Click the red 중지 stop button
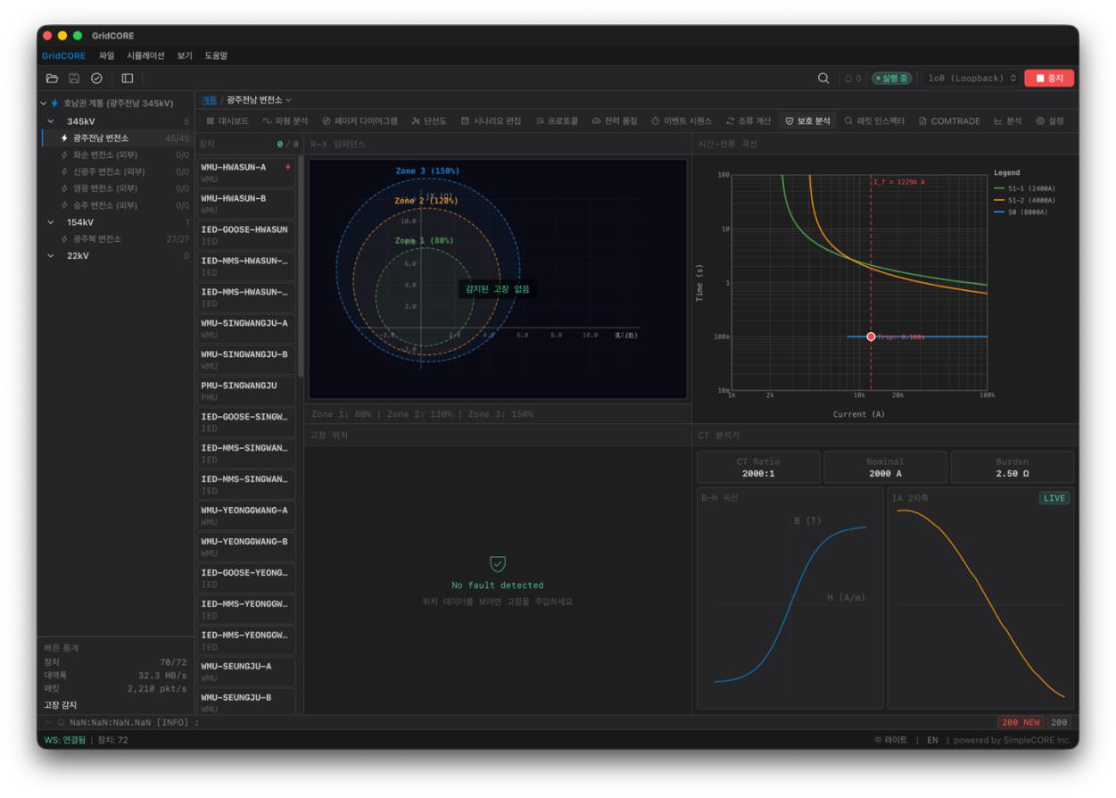 tap(1049, 79)
